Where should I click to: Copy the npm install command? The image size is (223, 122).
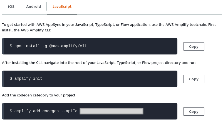pos(194,46)
